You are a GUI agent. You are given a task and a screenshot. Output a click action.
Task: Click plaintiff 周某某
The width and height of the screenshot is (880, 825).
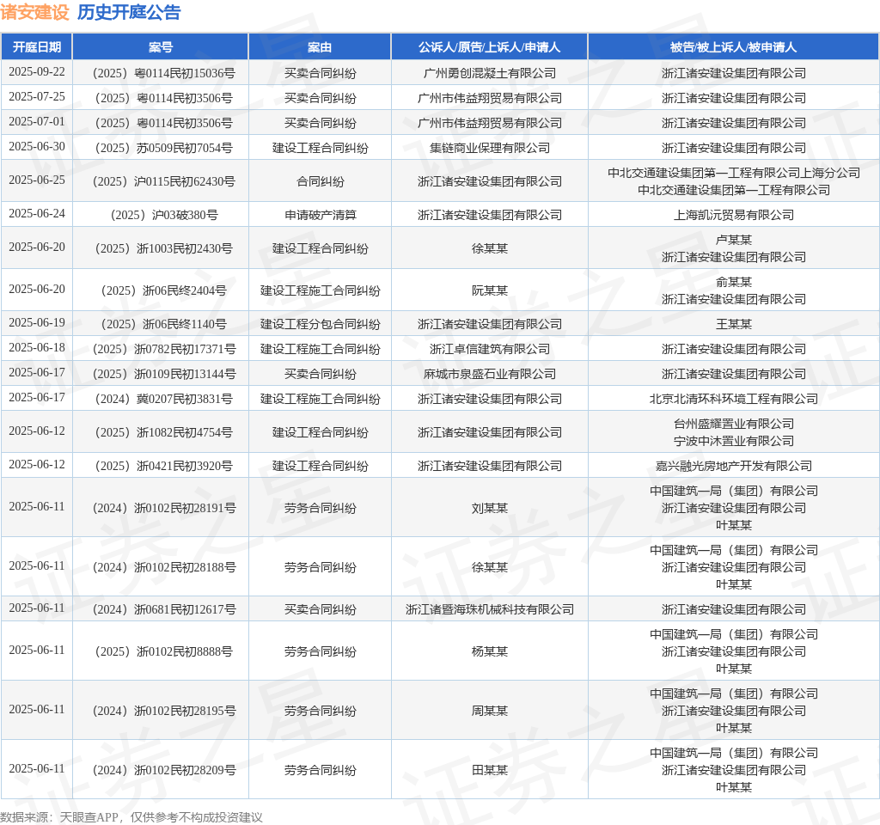click(489, 711)
